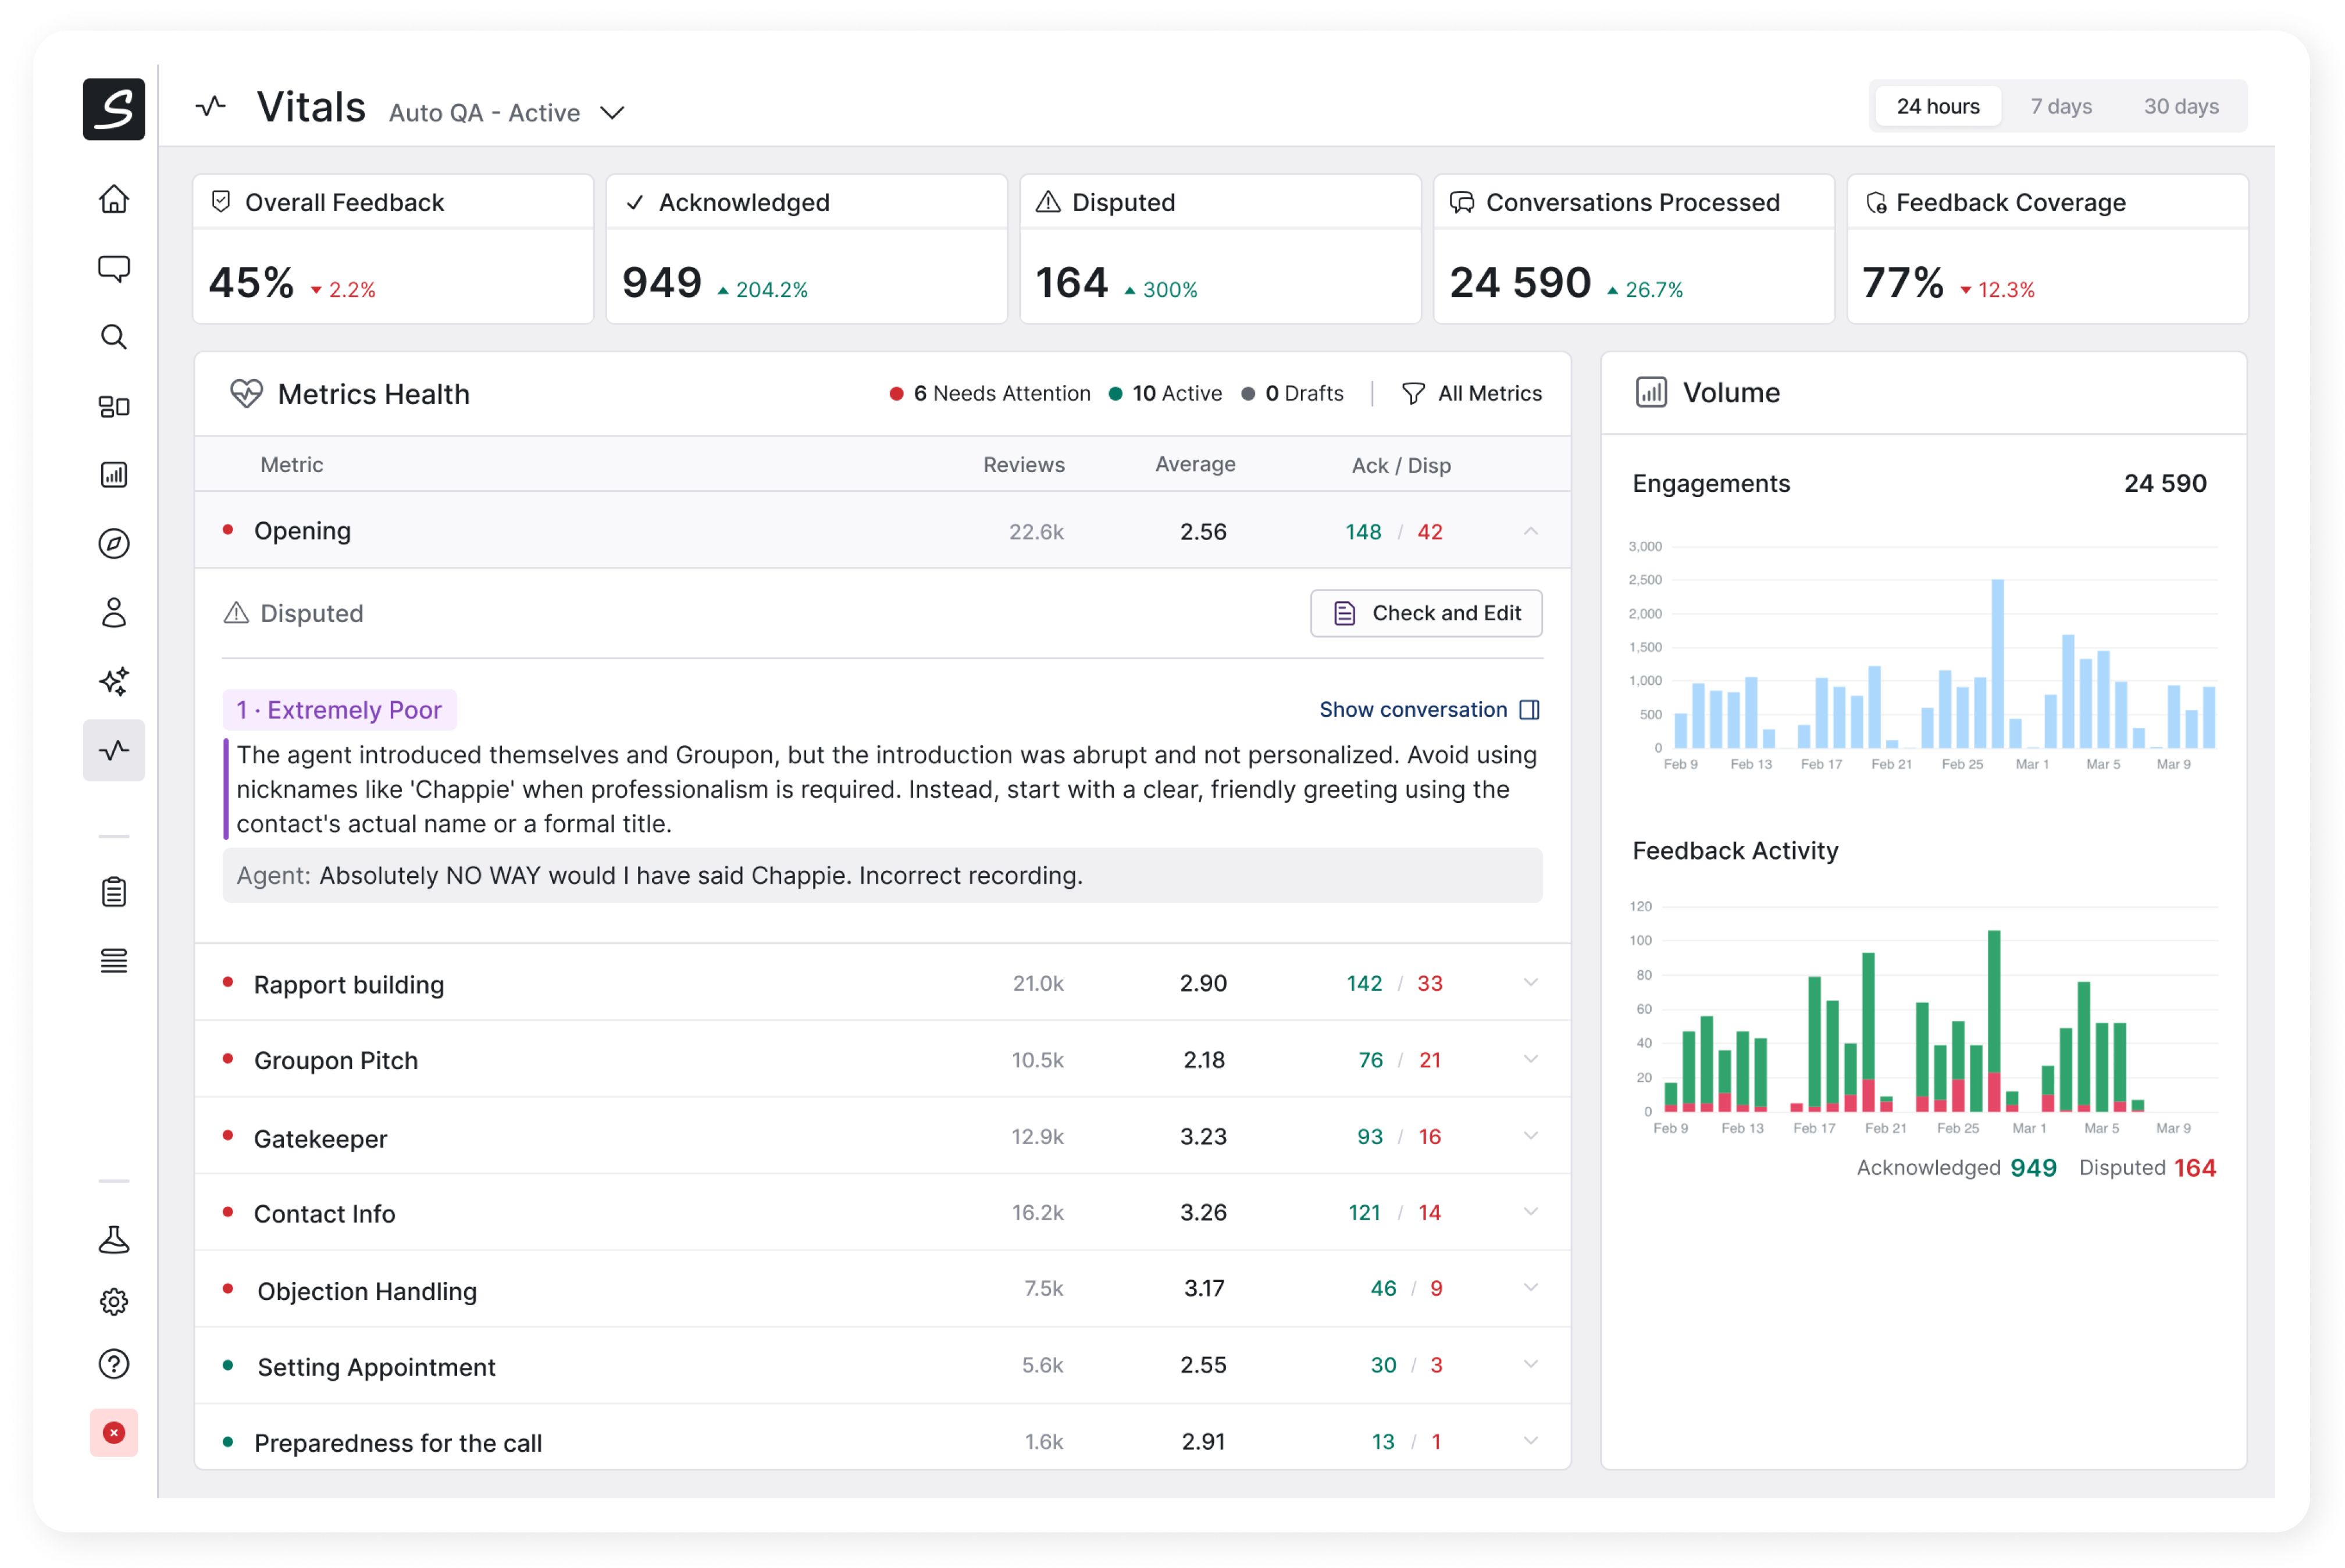Screen dimensions: 2345x1568
Task: Open the settings gear in sidebar
Action: click(x=114, y=1302)
